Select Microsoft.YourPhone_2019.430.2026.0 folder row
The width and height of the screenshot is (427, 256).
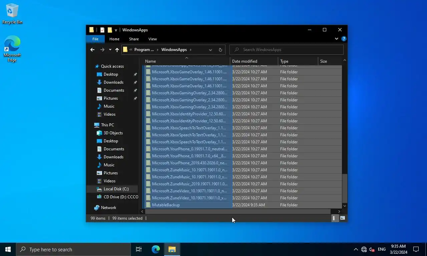tap(244, 163)
